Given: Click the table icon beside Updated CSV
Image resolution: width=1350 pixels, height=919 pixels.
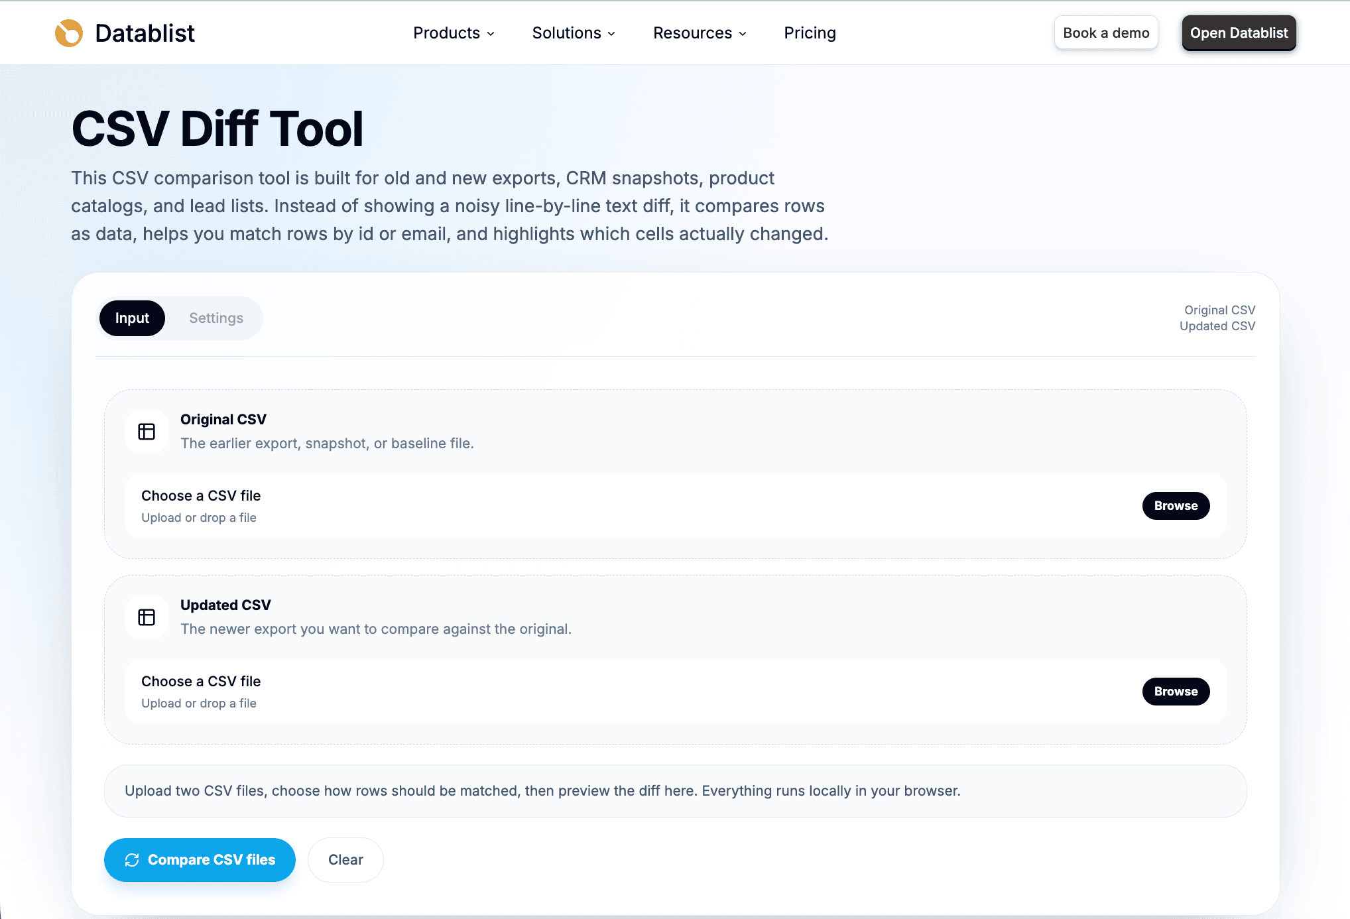Looking at the screenshot, I should pyautogui.click(x=147, y=617).
